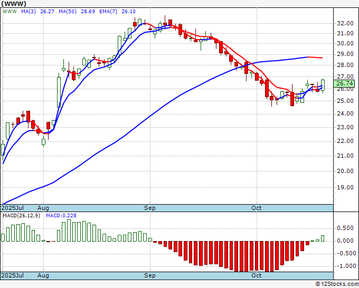Select the Oct marker on price axis

pyautogui.click(x=257, y=208)
